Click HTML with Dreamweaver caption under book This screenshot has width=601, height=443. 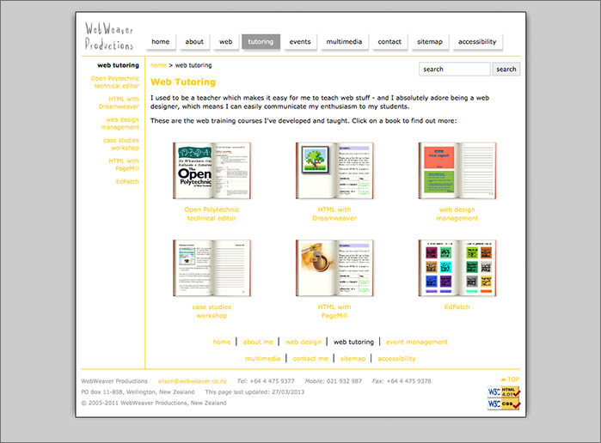tap(334, 214)
